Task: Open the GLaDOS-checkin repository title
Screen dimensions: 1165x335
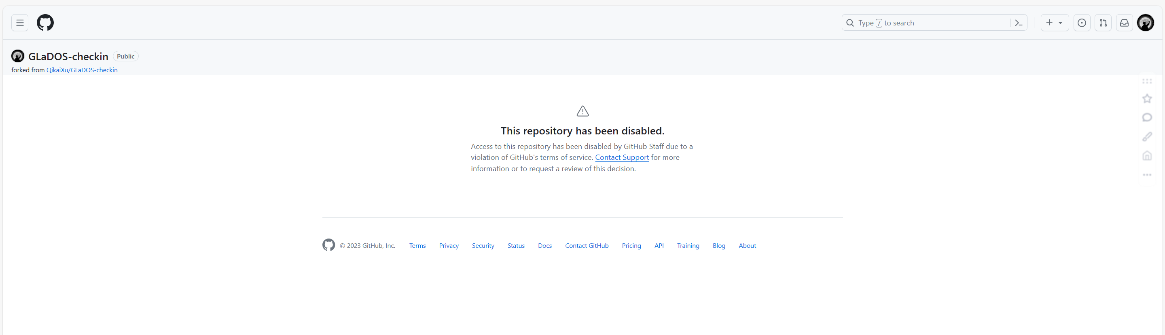Action: click(68, 57)
